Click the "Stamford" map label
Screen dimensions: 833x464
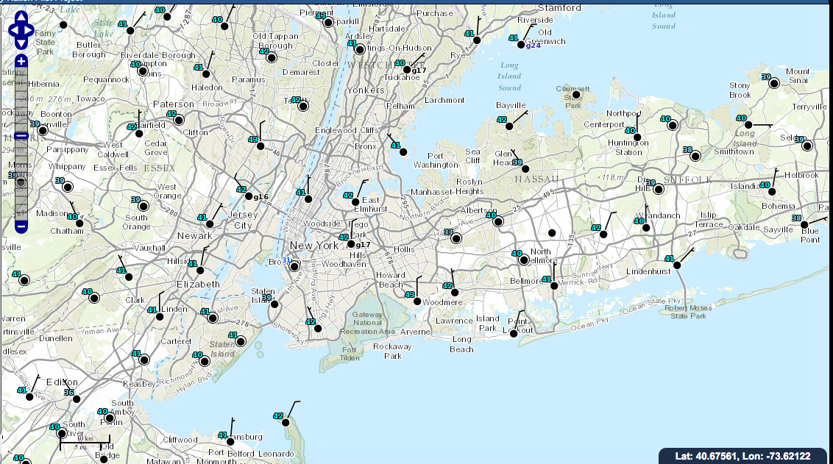559,8
